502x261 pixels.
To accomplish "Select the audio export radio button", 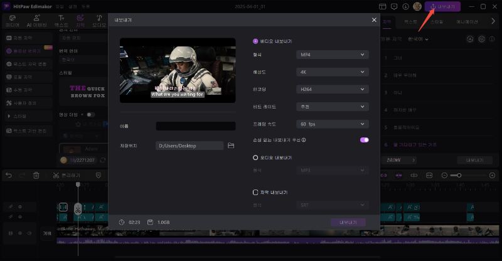I will [255, 157].
